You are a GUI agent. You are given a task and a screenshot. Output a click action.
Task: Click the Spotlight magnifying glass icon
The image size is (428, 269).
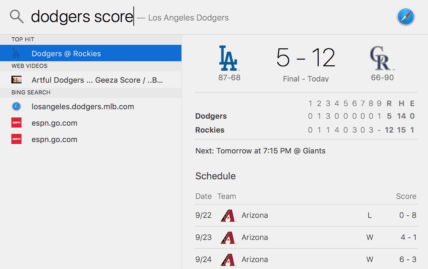(17, 16)
